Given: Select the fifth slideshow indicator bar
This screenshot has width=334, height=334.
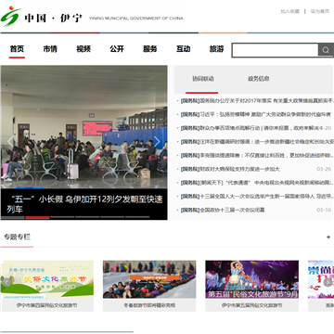Looking at the screenshot, I should [112, 217].
